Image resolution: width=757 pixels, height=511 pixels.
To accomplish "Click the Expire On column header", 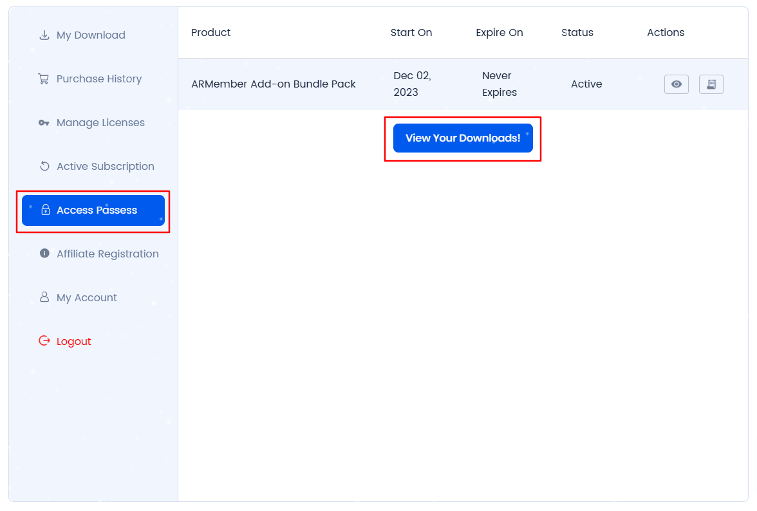I will pos(500,33).
